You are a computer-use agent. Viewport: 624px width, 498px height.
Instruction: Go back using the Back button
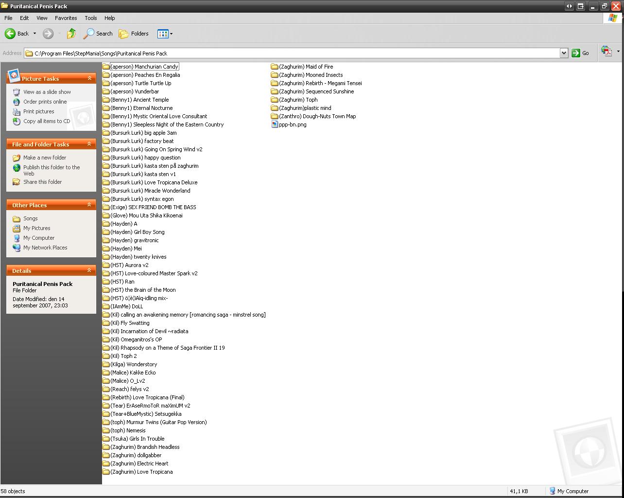click(17, 34)
